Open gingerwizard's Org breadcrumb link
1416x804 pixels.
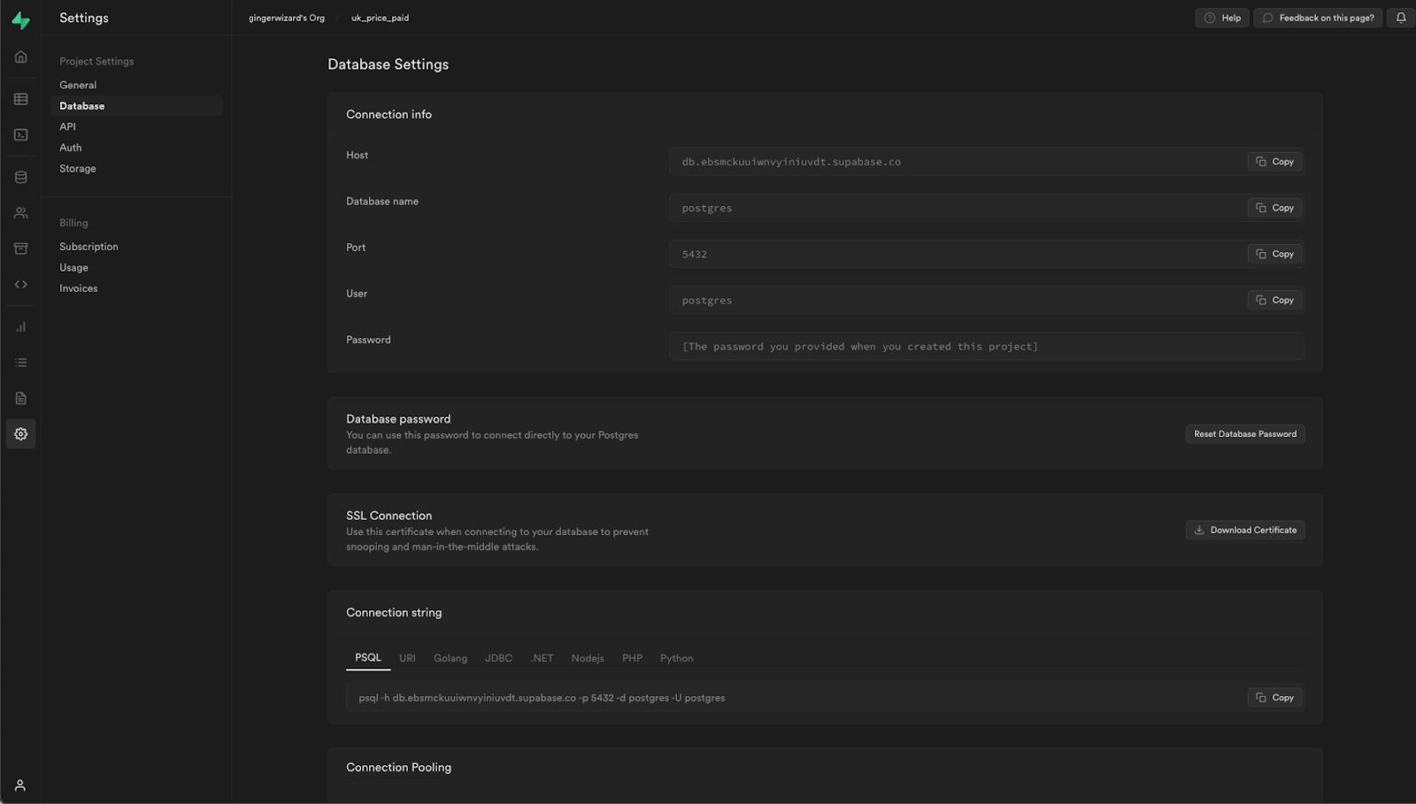[x=287, y=18]
